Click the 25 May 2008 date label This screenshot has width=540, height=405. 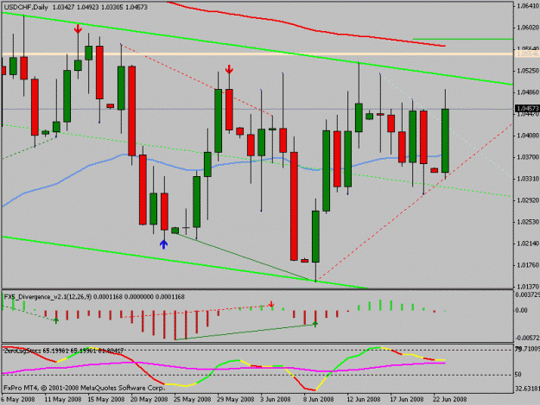192,399
